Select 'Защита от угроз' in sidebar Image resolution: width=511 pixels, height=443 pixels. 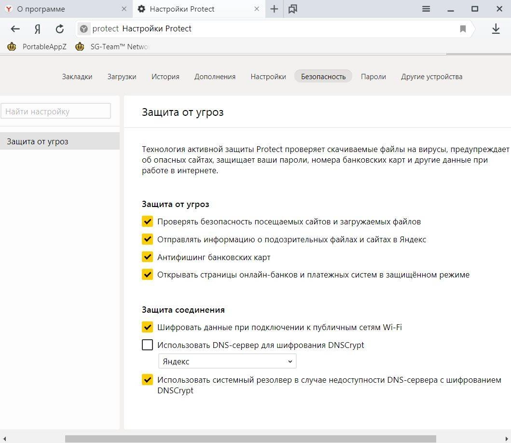[x=60, y=141]
